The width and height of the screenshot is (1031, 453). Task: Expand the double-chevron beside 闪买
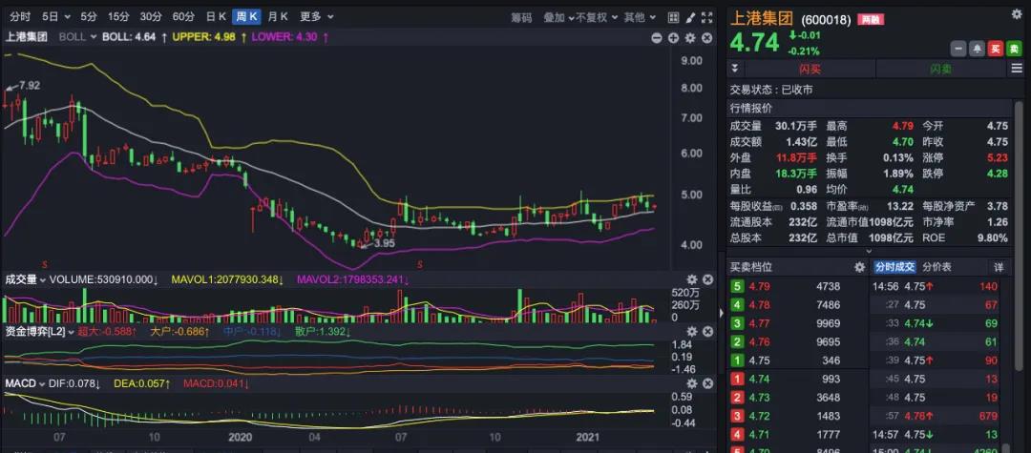point(734,69)
